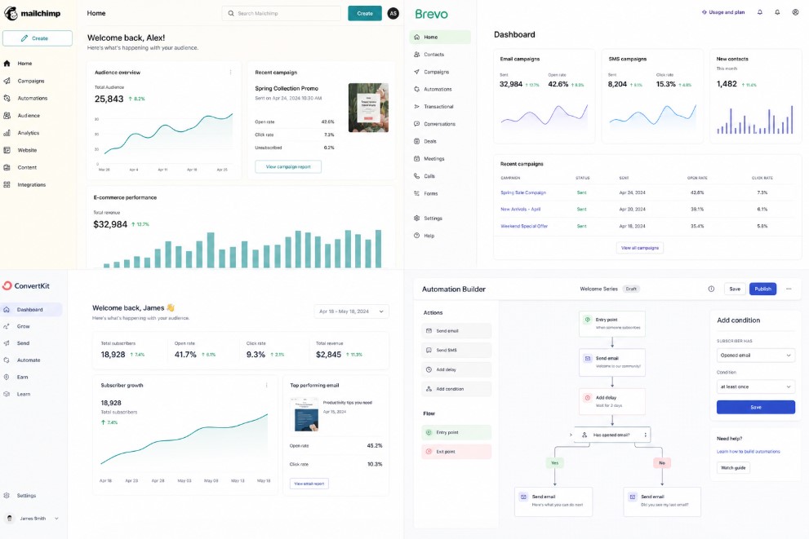Select Earn in ConvertKit sidebar
Image resolution: width=809 pixels, height=539 pixels.
[16, 378]
